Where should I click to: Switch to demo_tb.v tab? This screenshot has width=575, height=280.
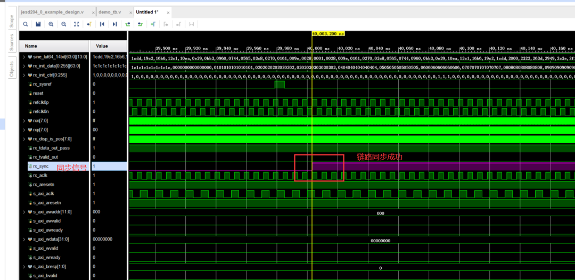[110, 12]
